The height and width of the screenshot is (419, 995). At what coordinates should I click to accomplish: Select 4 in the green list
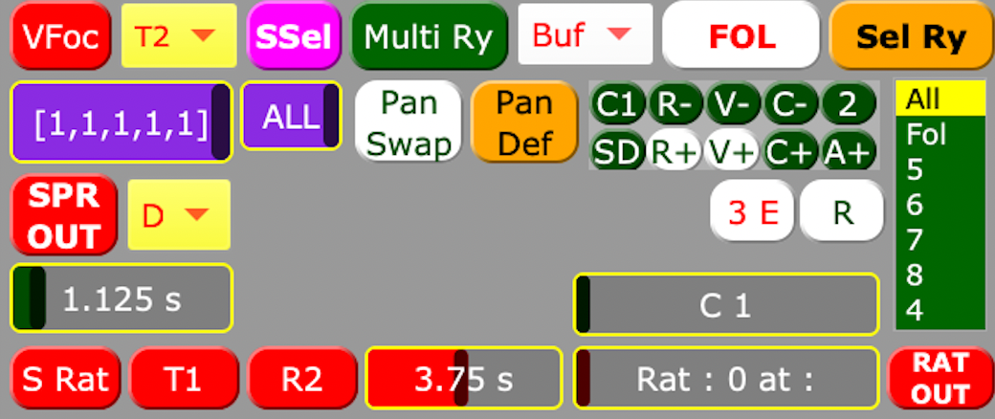click(x=940, y=311)
